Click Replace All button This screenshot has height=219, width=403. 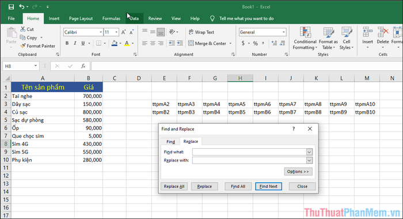(174, 186)
